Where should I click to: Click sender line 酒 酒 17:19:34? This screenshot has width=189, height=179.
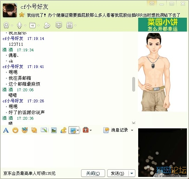pyautogui.click(x=18, y=50)
